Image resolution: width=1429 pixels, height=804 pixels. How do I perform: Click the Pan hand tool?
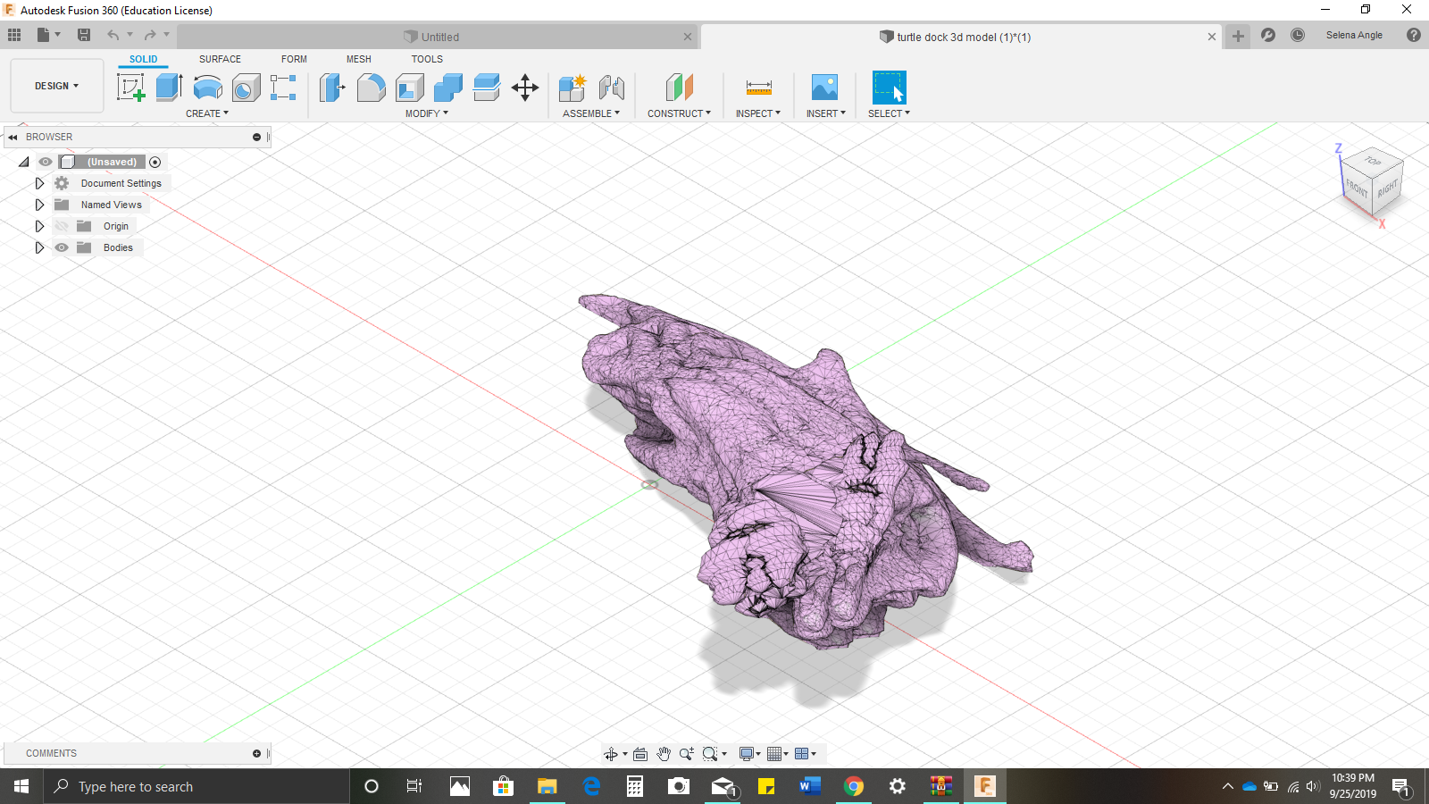[x=664, y=754]
